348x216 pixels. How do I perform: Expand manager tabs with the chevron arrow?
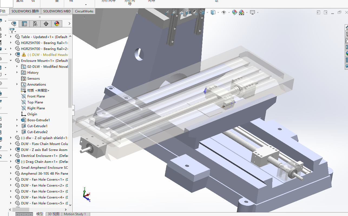pos(69,24)
